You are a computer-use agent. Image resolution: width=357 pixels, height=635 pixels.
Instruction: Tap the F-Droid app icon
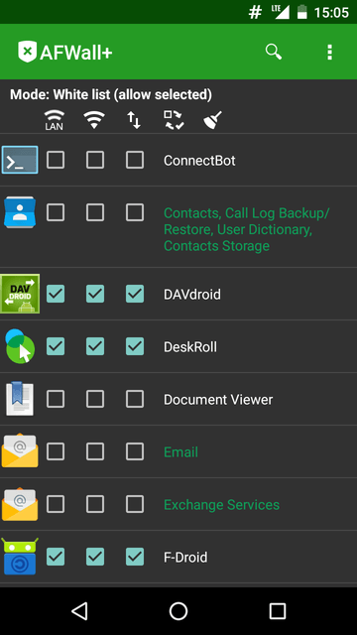tap(20, 556)
